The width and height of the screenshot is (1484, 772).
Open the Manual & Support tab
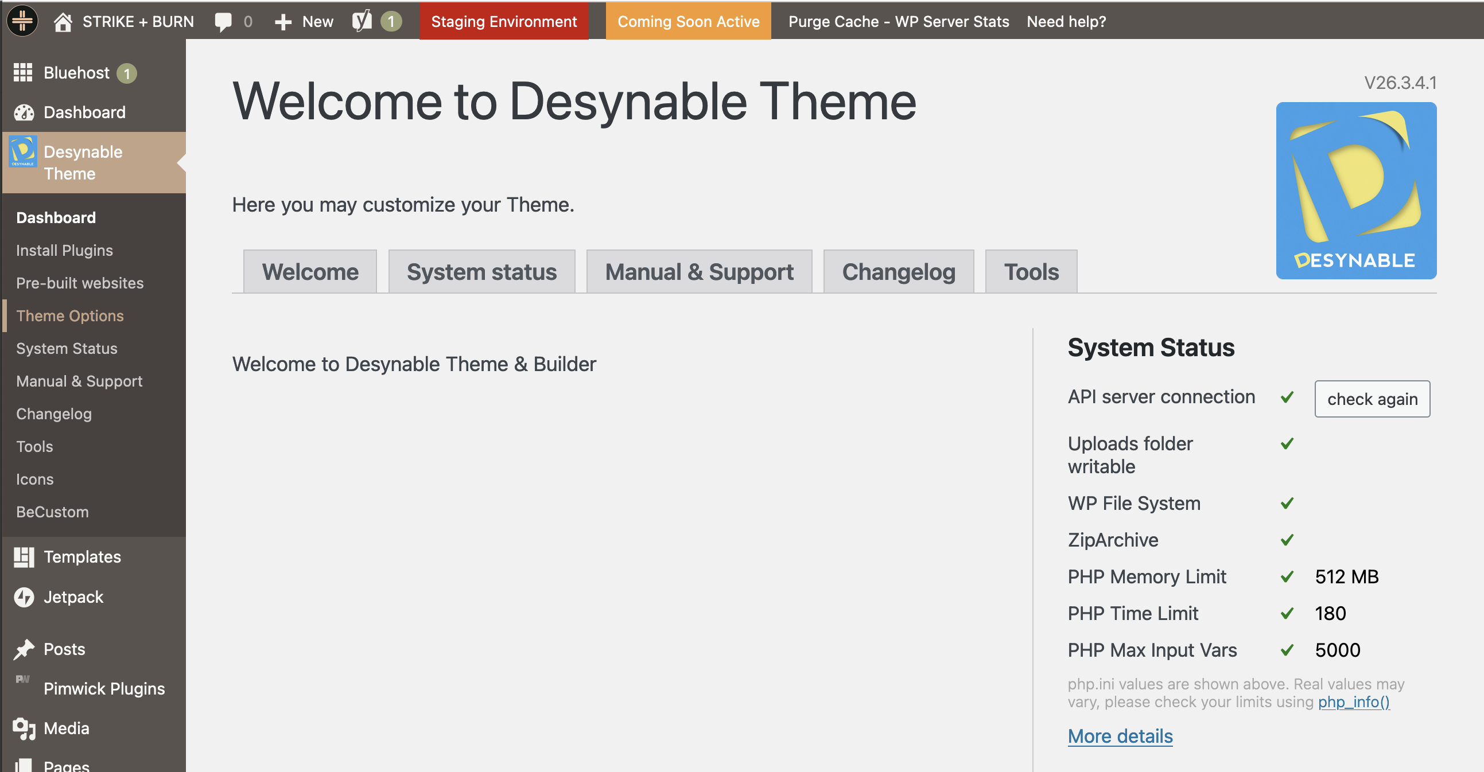(x=700, y=272)
